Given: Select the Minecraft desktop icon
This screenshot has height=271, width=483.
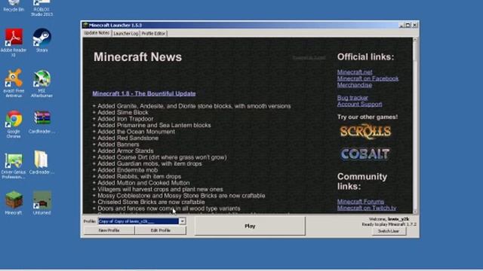Looking at the screenshot, I should (x=14, y=202).
